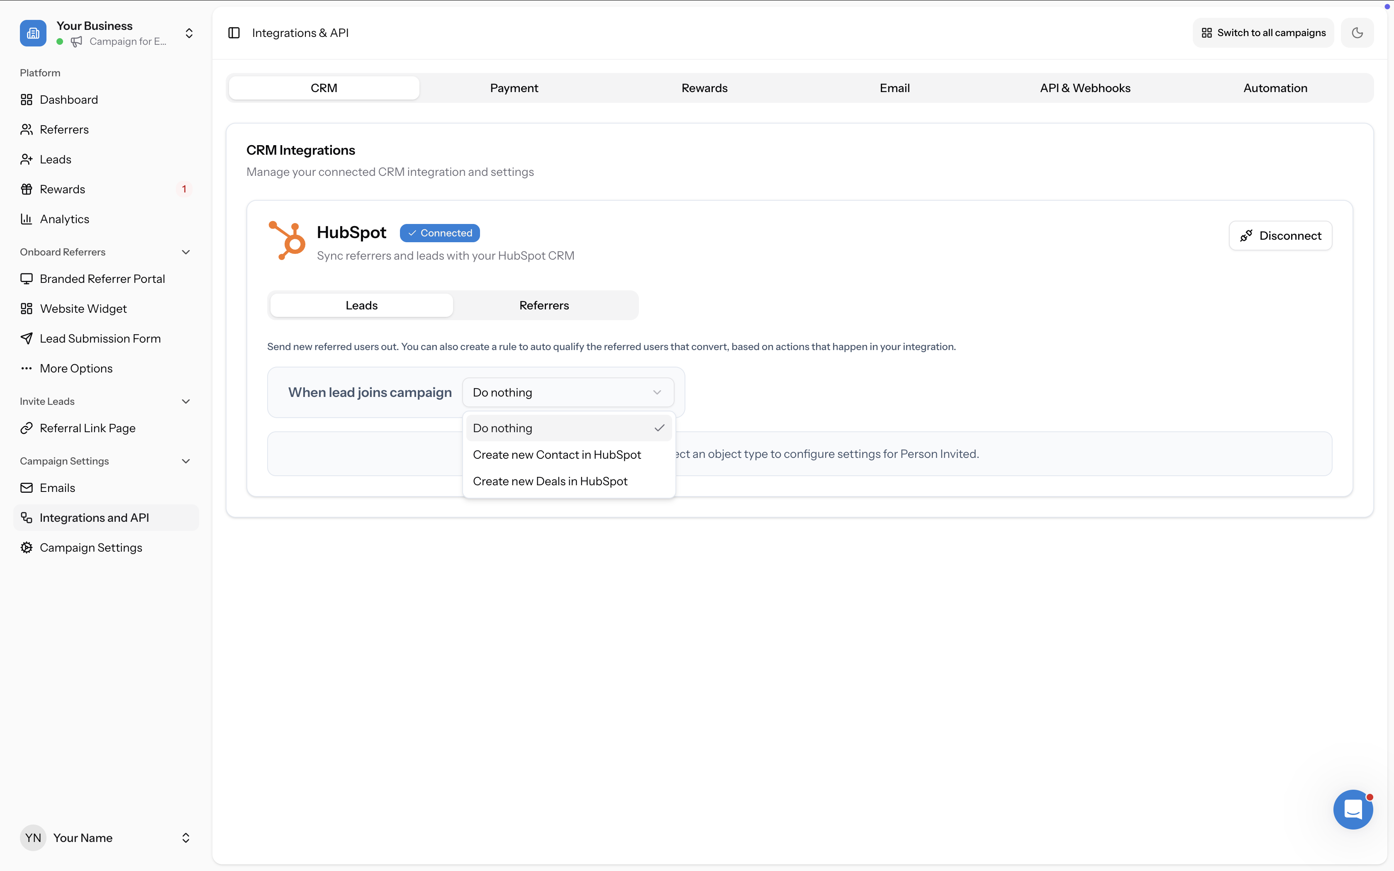Toggle dark mode with the moon icon
The width and height of the screenshot is (1394, 871).
(1357, 32)
